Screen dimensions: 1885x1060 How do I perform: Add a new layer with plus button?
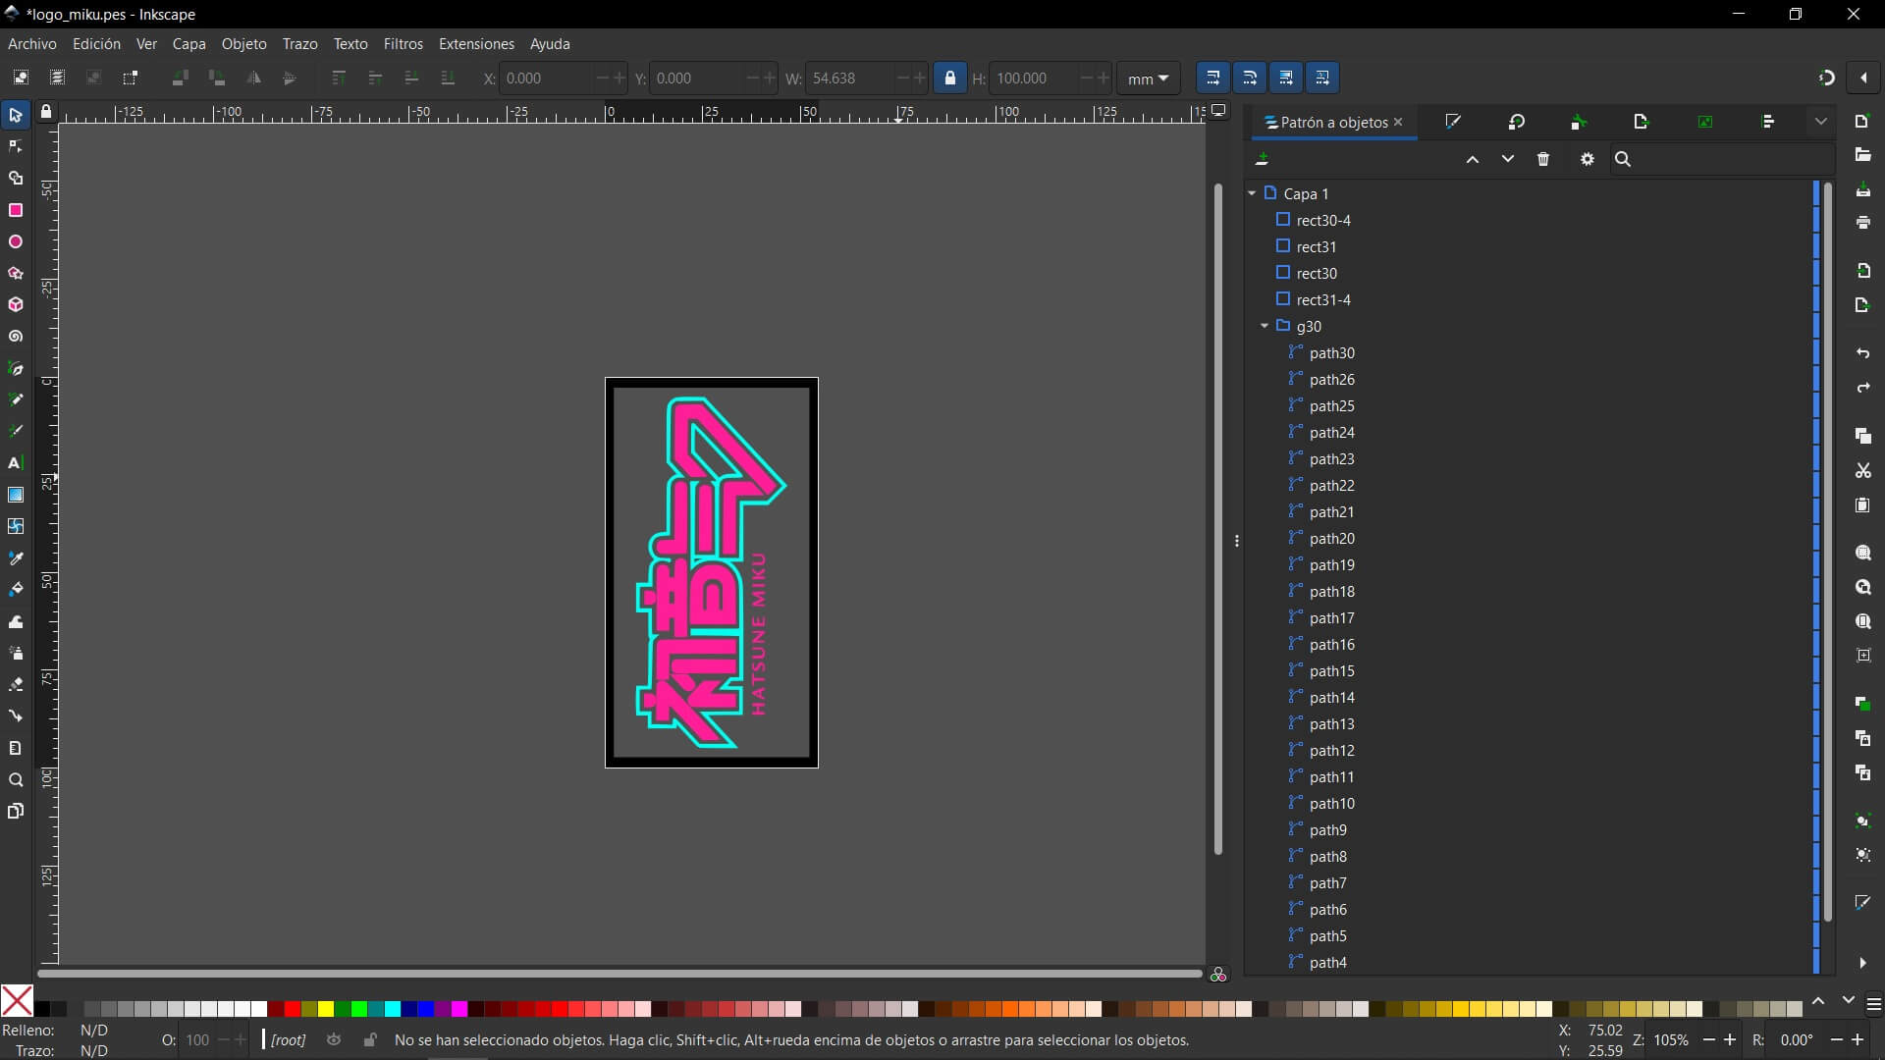point(1263,159)
